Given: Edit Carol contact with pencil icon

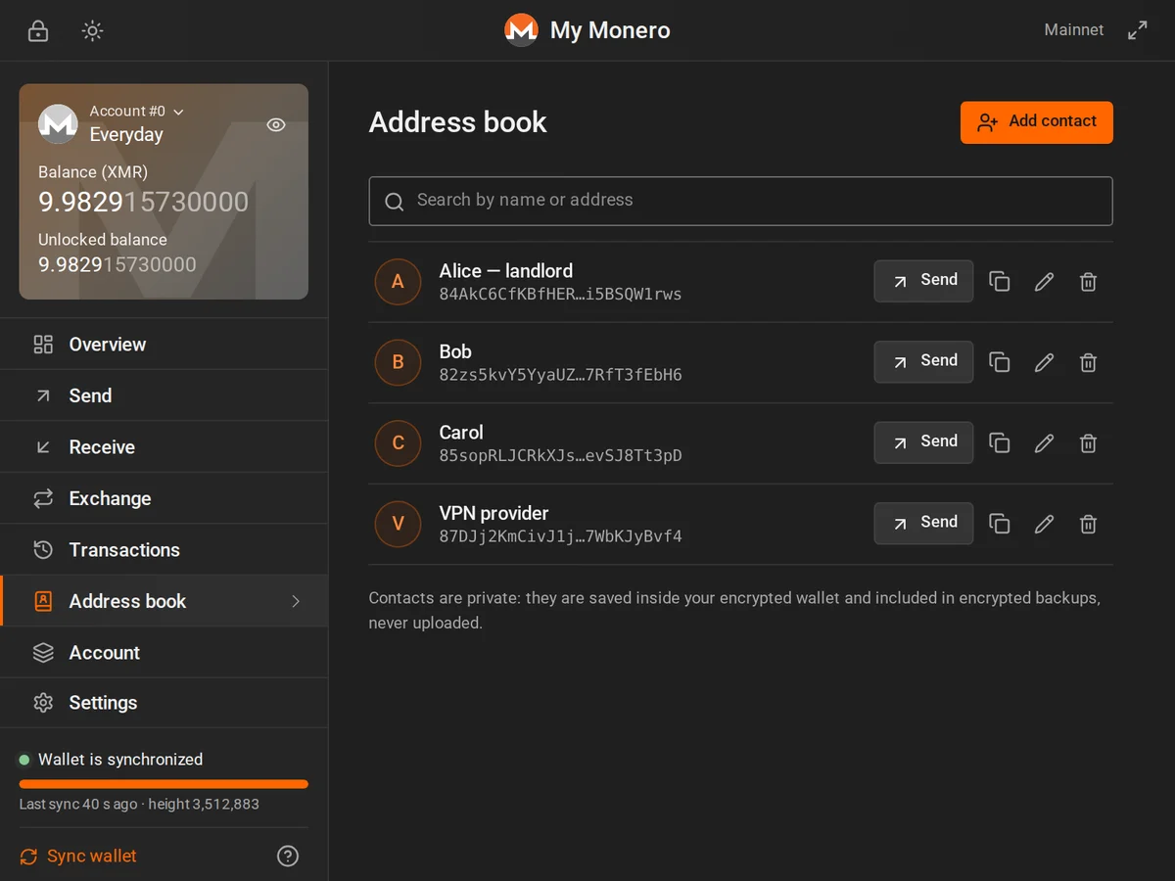Looking at the screenshot, I should pyautogui.click(x=1045, y=443).
